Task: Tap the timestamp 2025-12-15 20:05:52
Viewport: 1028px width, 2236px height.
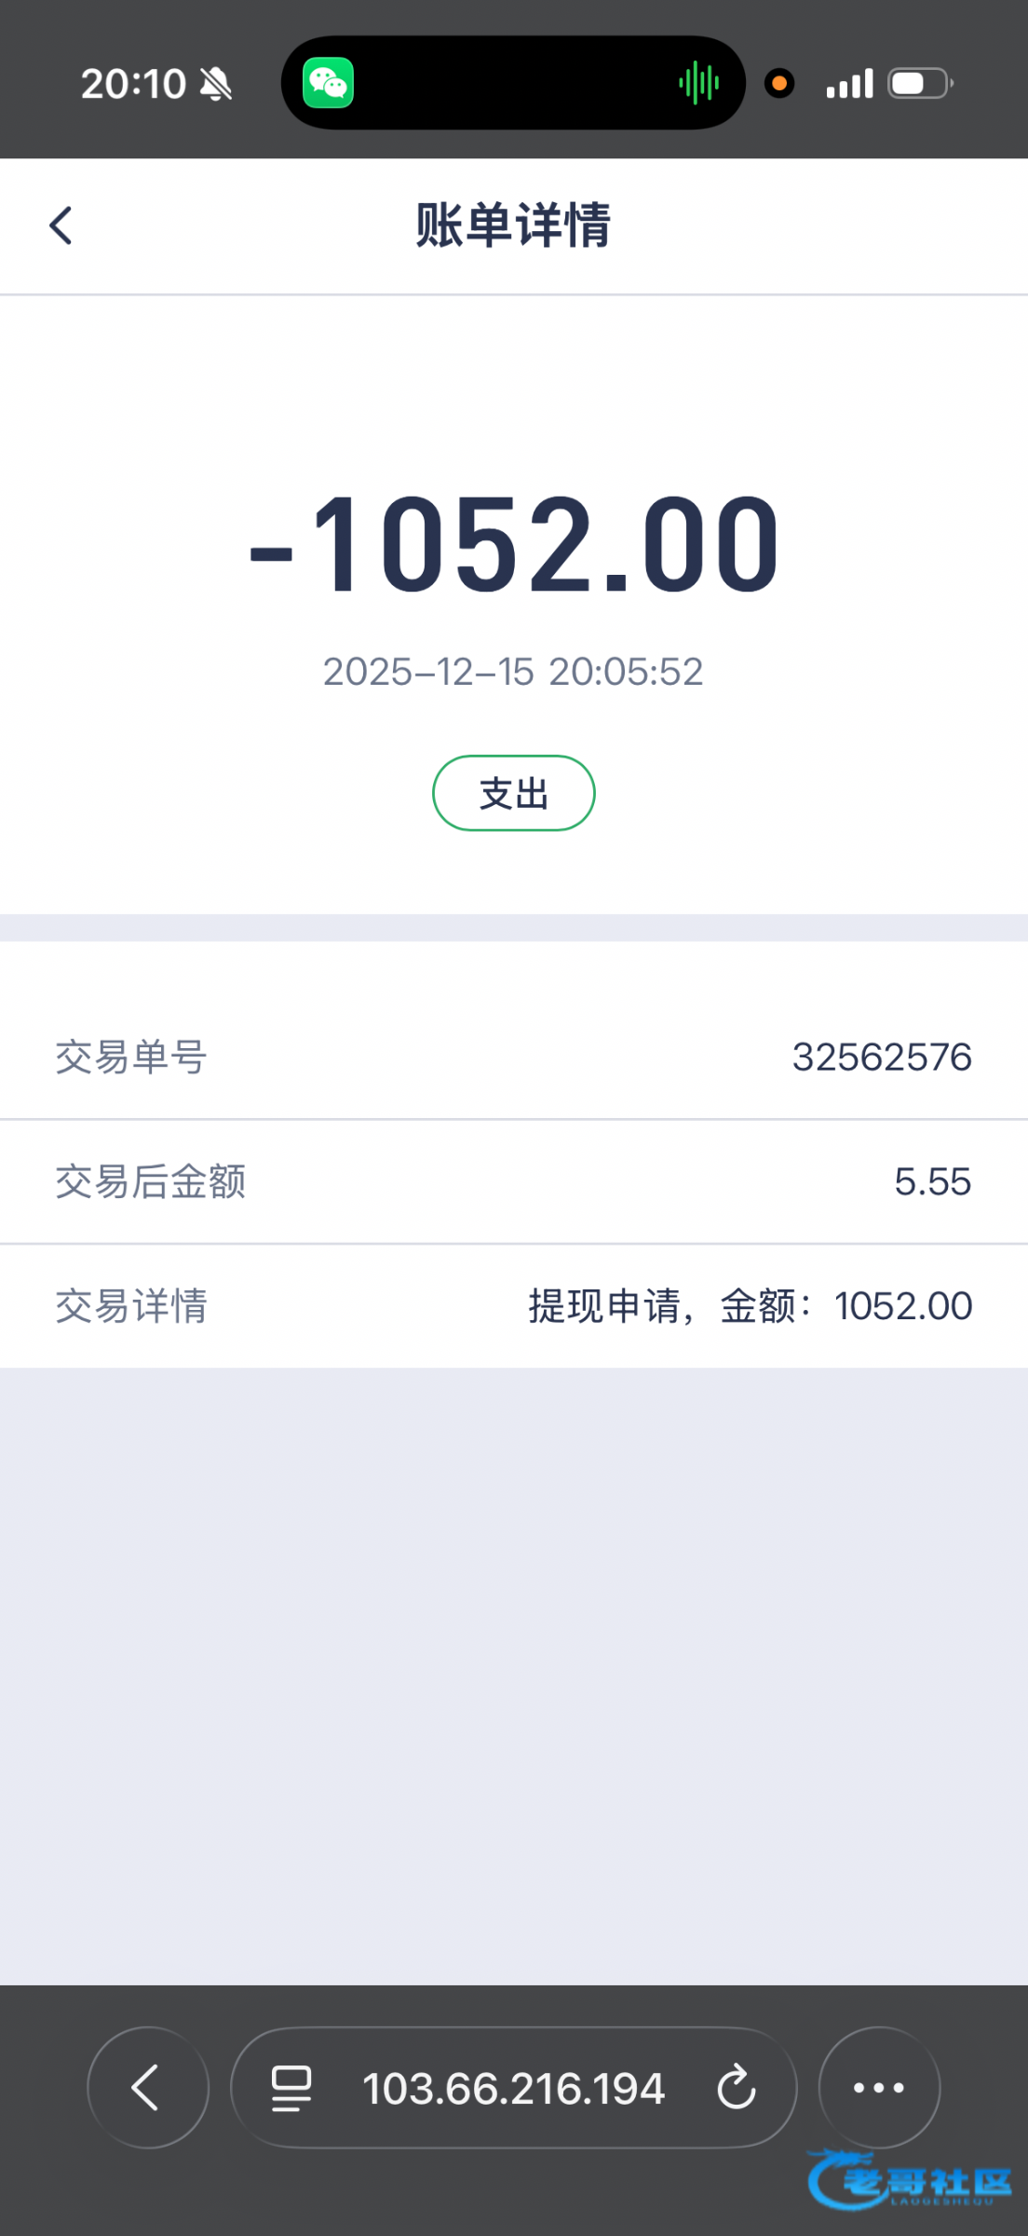Action: click(x=513, y=672)
